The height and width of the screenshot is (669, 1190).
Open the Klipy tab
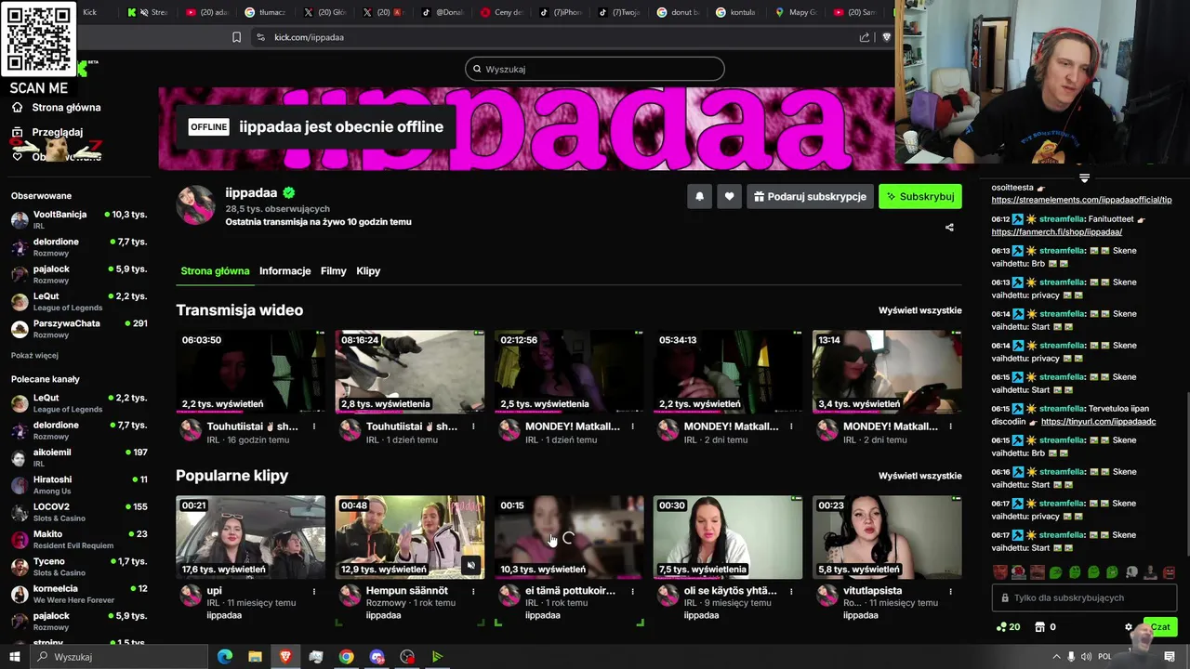(x=368, y=271)
